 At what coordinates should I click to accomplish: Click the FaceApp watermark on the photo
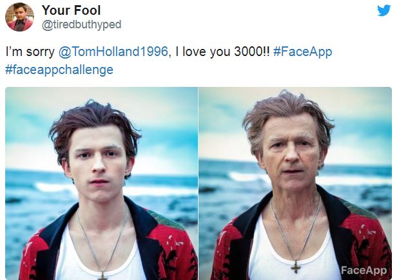(364, 270)
